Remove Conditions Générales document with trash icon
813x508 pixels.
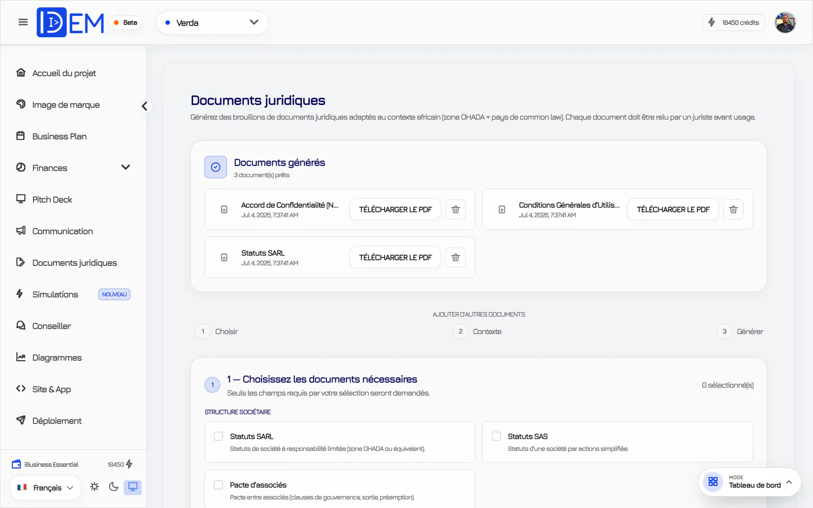click(733, 209)
